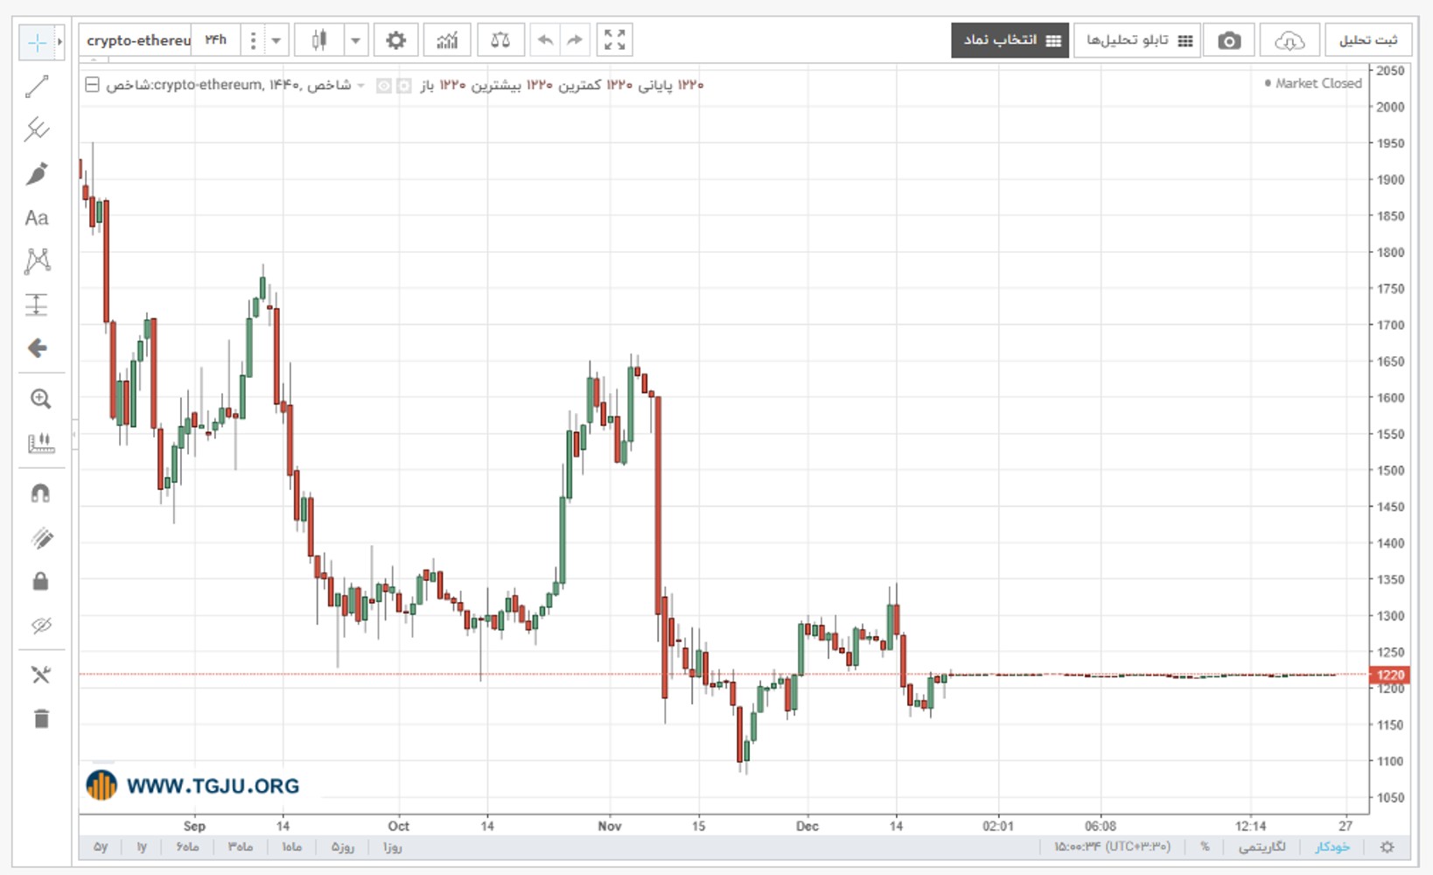
Task: Toggle magnet mode
Action: tap(40, 493)
